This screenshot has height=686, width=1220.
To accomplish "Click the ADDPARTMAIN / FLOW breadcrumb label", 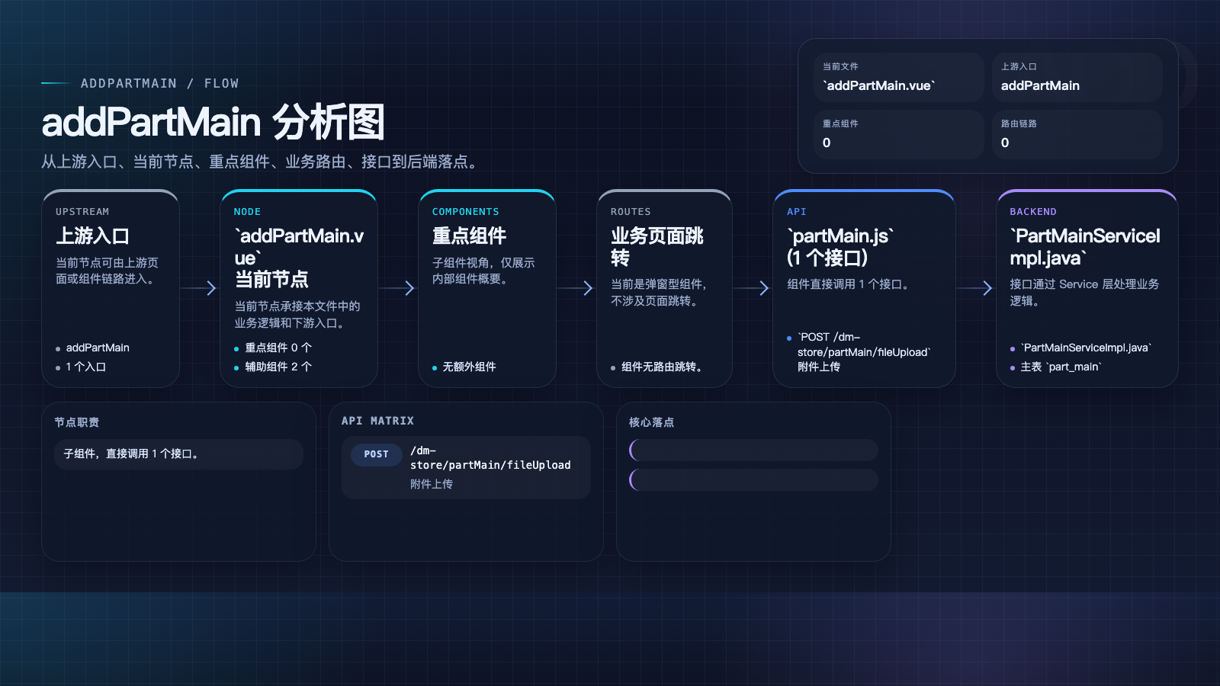I will coord(159,83).
